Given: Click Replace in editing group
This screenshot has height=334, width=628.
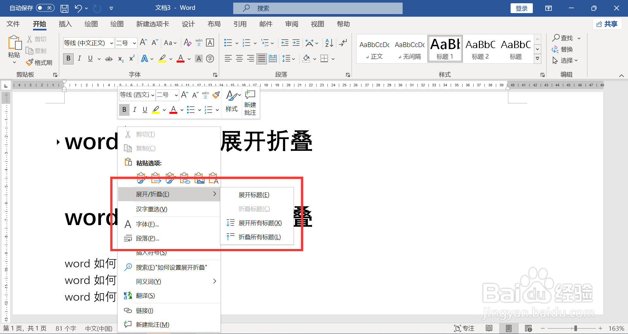Looking at the screenshot, I should click(x=562, y=49).
